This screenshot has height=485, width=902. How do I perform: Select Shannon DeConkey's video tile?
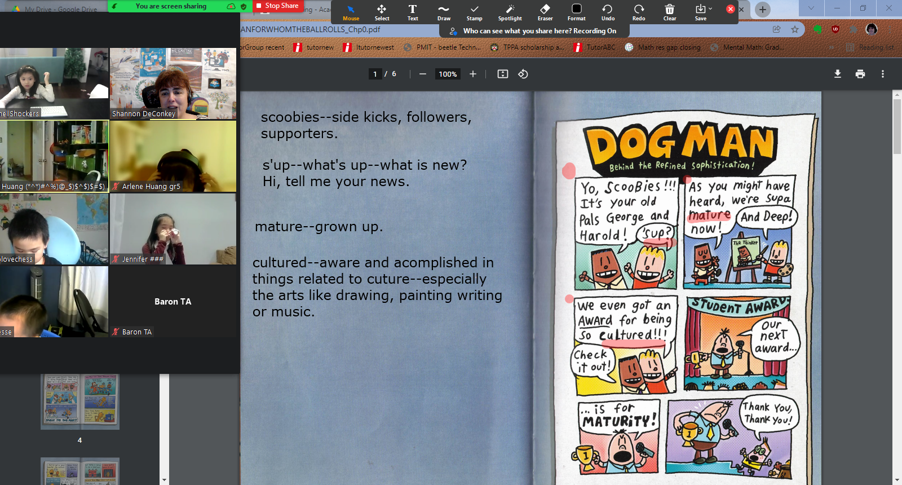tap(173, 83)
